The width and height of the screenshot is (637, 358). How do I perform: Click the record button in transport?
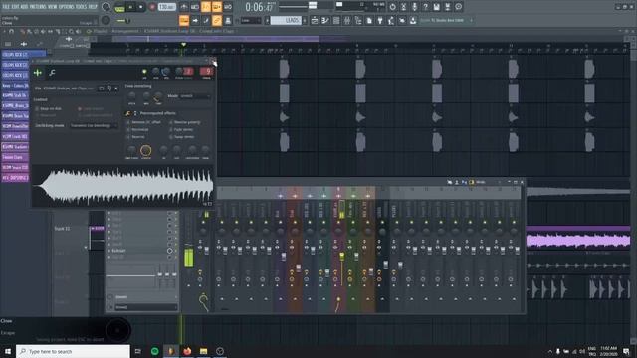tap(152, 7)
